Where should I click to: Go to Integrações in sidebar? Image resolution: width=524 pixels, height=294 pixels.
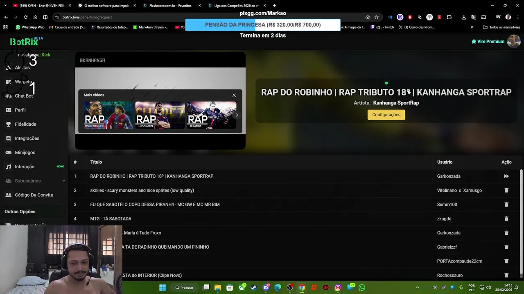pos(27,138)
